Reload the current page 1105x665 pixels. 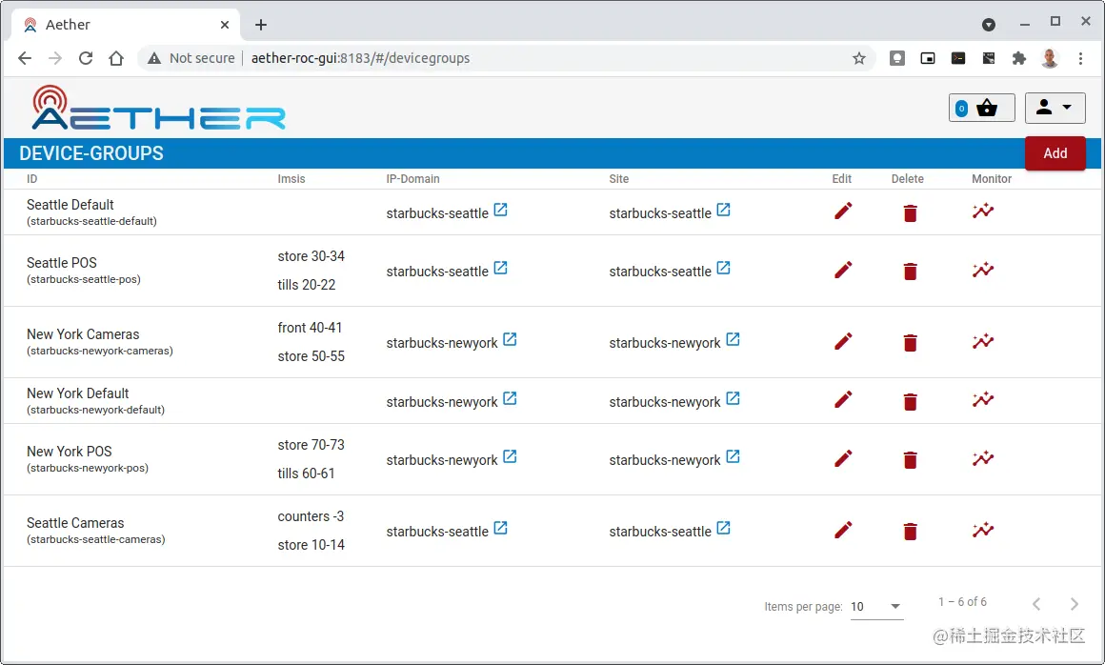[86, 58]
